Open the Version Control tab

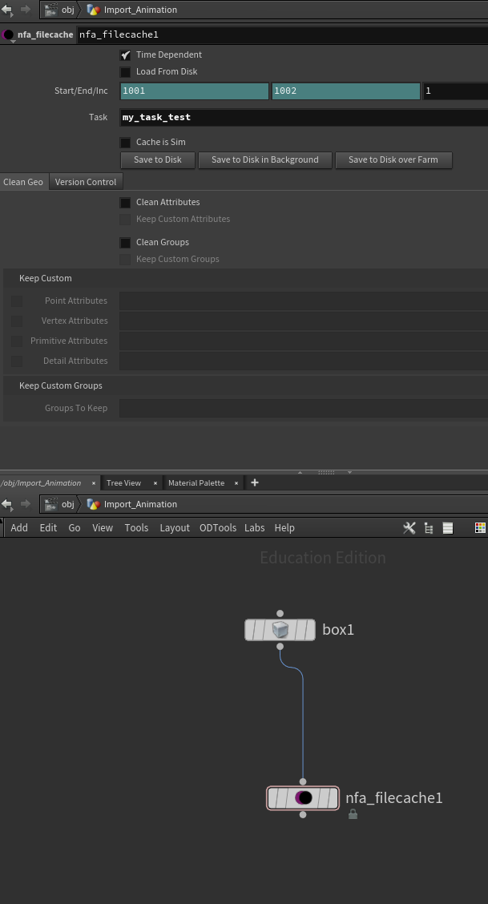coord(86,182)
